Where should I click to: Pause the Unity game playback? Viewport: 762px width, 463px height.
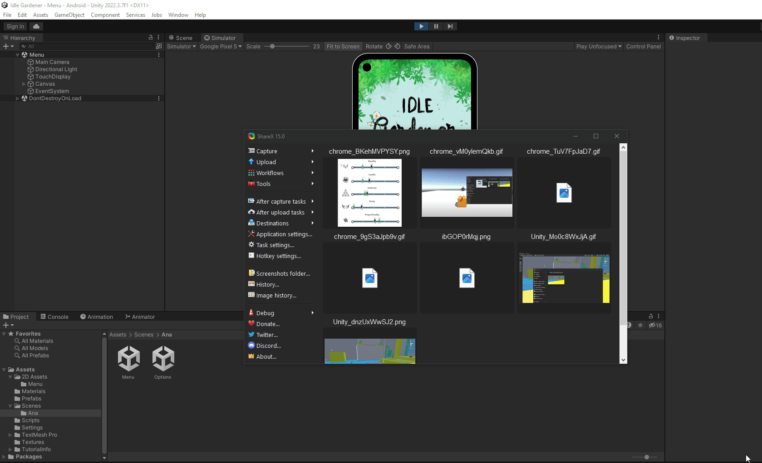(x=436, y=26)
